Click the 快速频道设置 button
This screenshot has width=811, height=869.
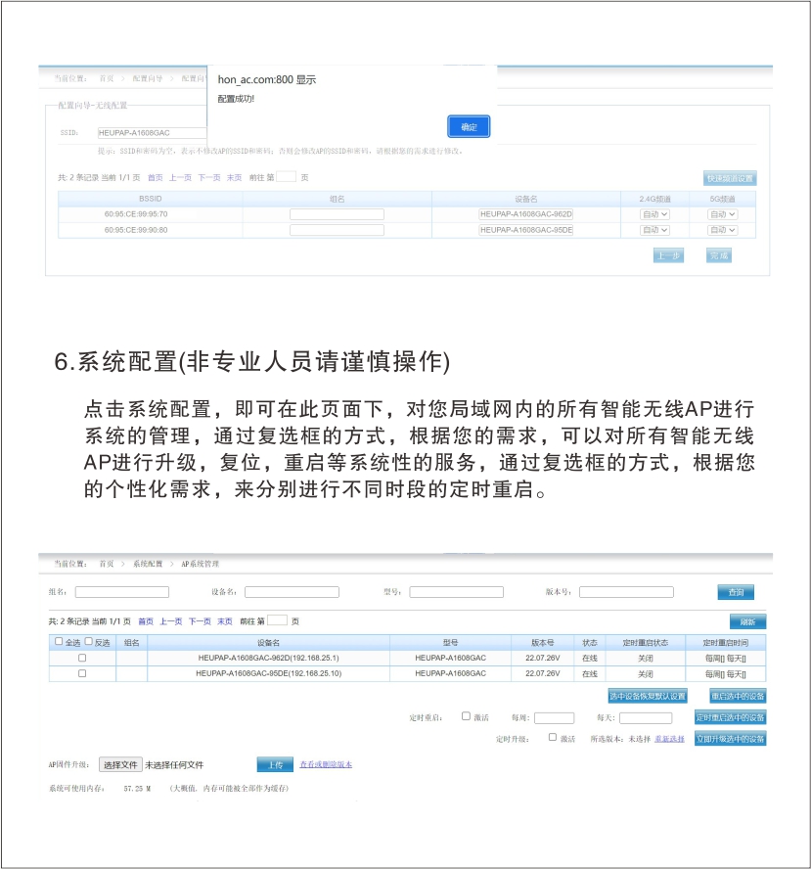(x=730, y=179)
